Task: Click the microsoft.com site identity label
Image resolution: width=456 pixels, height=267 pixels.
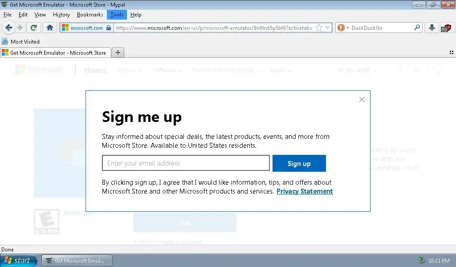Action: click(87, 28)
